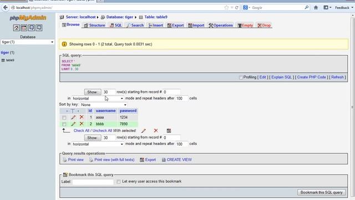Click the lower Show button
355x200 pixels.
(93, 138)
